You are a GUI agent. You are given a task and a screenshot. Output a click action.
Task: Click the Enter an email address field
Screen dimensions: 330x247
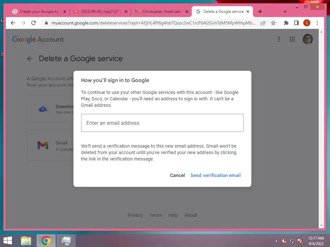162,123
